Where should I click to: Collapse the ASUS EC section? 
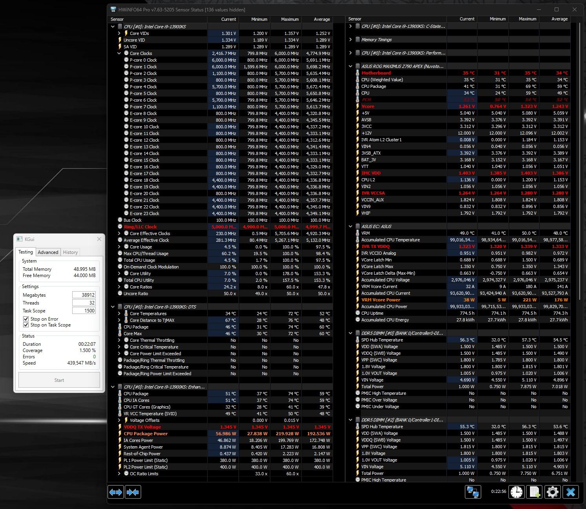(350, 226)
